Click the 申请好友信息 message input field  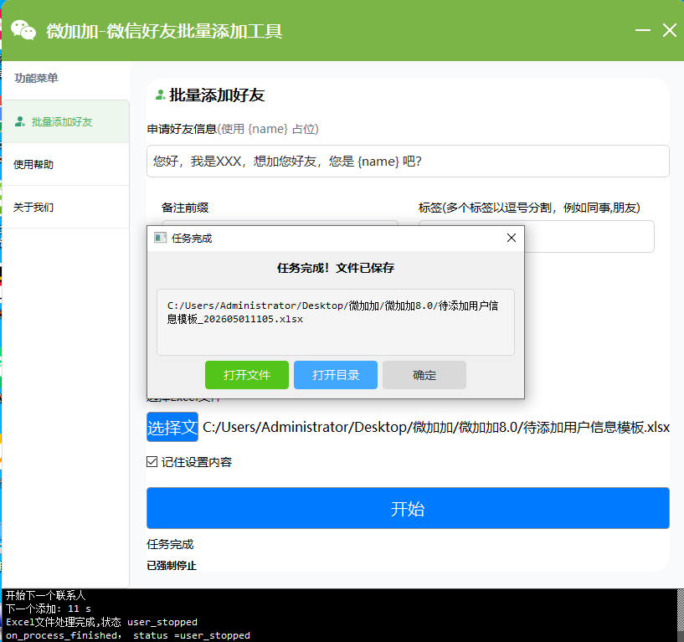pyautogui.click(x=408, y=162)
